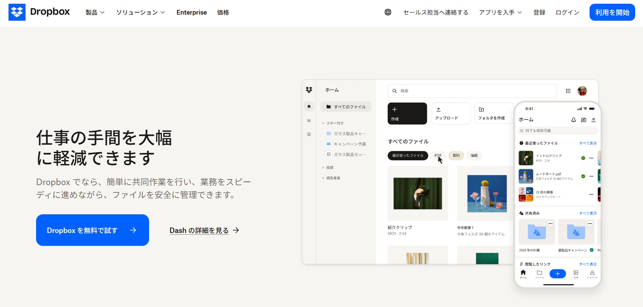The height and width of the screenshot is (307, 643).
Task: Select ファイル tab in phone bottom bar
Action: pos(540,274)
